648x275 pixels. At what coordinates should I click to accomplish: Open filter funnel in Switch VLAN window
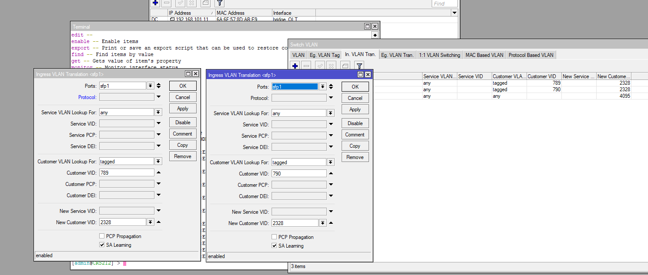coord(359,66)
